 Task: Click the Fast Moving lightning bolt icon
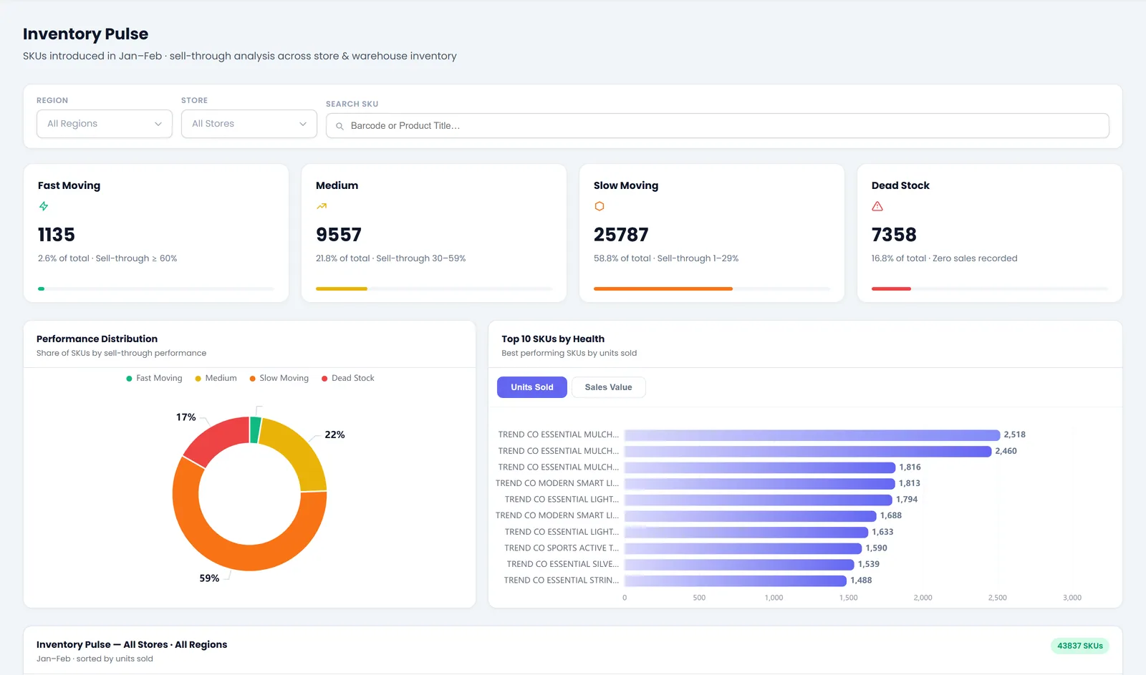click(44, 206)
